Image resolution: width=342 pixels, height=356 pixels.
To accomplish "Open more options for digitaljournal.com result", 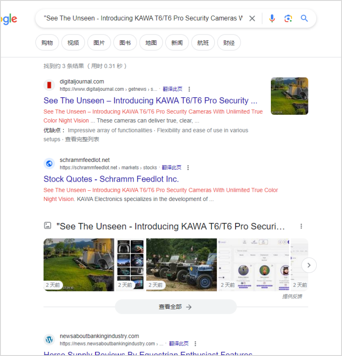I will coord(189,89).
